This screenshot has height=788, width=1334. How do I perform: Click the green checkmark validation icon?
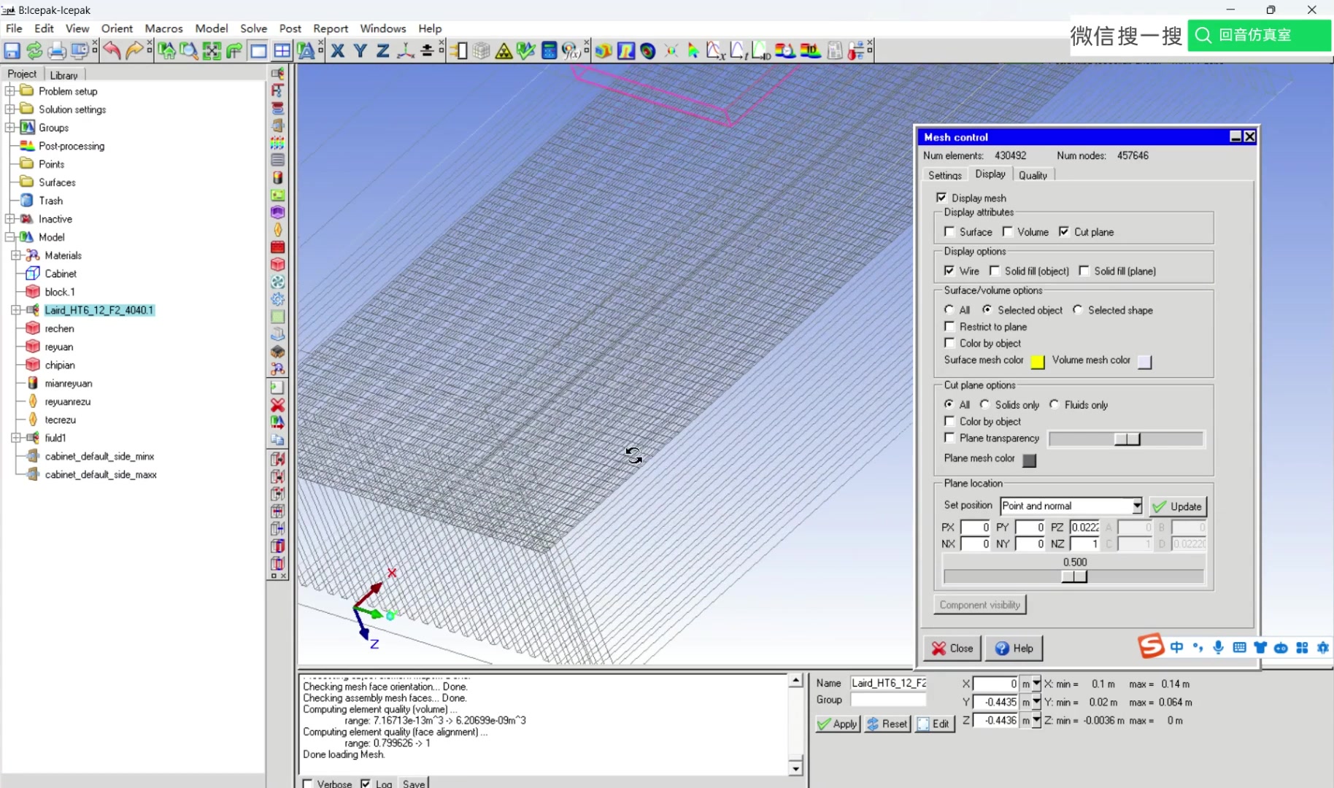point(526,50)
